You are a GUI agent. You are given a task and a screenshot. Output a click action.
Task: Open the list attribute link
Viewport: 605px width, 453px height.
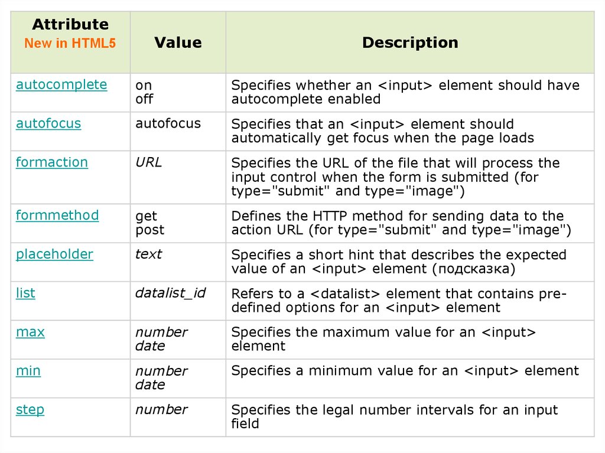(x=25, y=293)
